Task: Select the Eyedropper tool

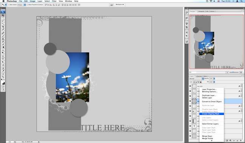Action: coord(3,71)
